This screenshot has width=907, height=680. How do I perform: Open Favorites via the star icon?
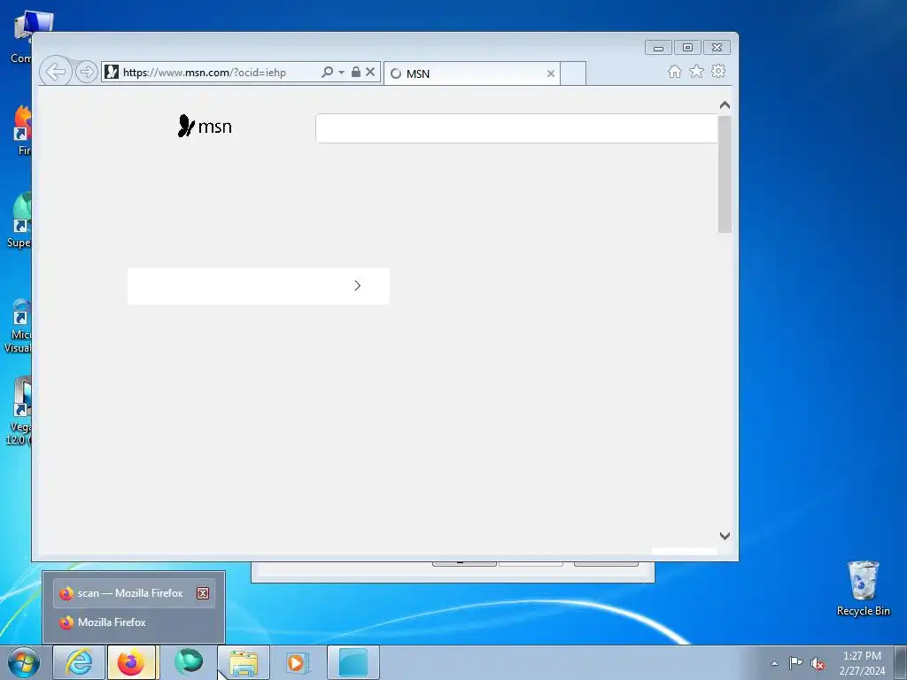click(696, 71)
